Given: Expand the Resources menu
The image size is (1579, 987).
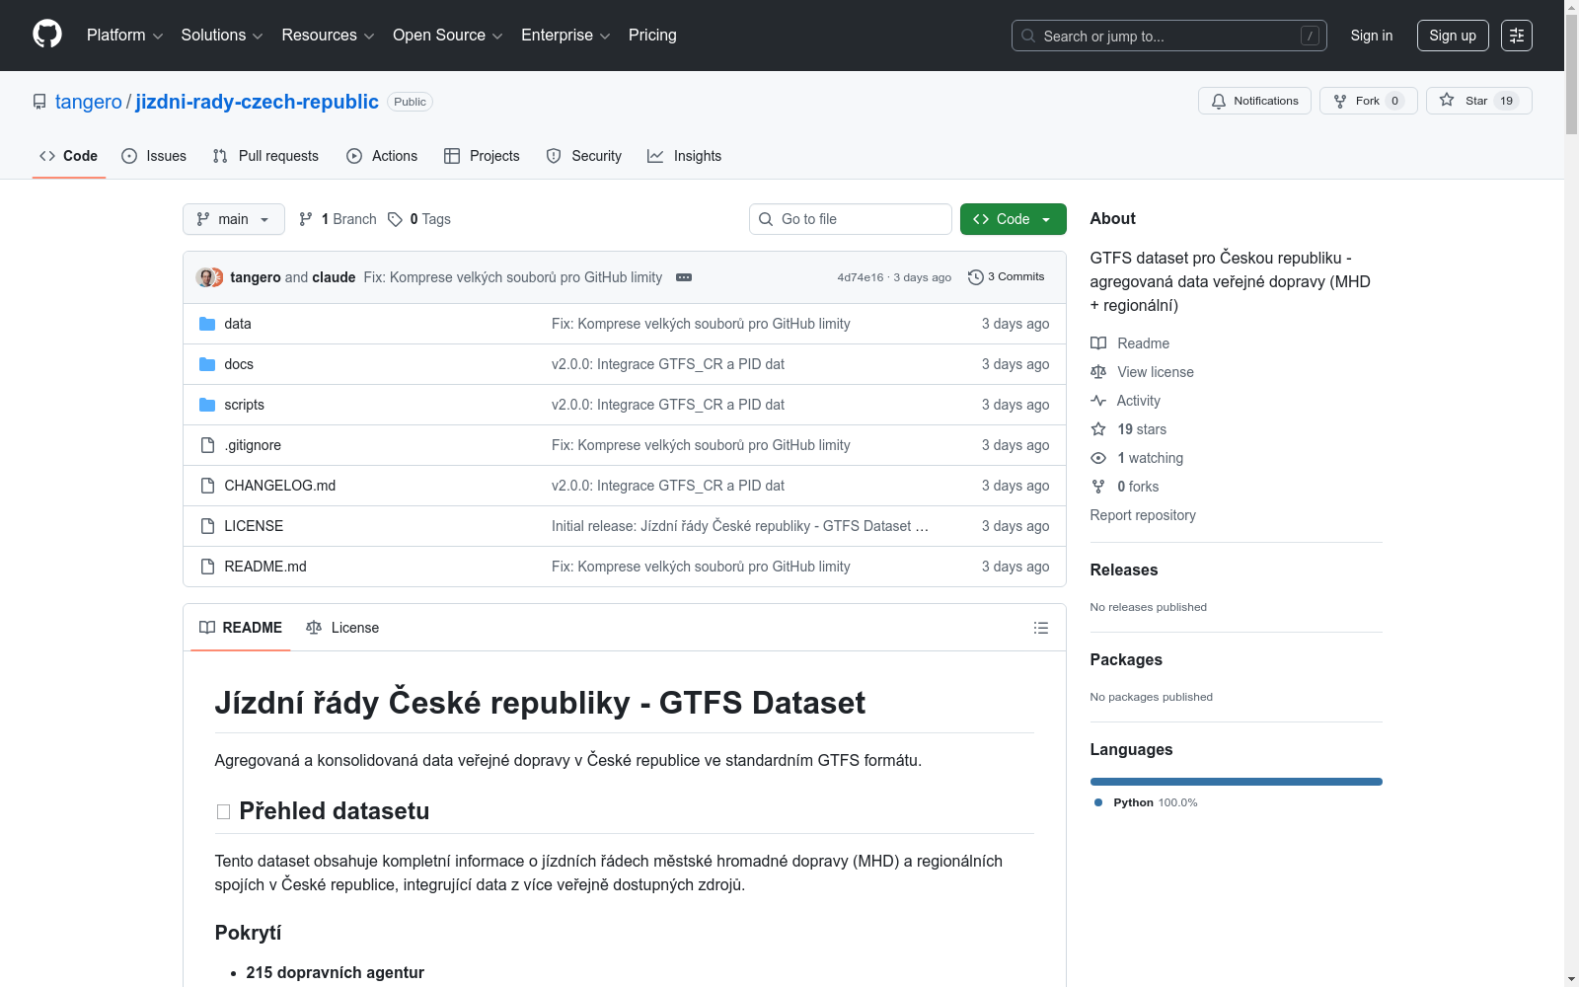Looking at the screenshot, I should [x=328, y=36].
